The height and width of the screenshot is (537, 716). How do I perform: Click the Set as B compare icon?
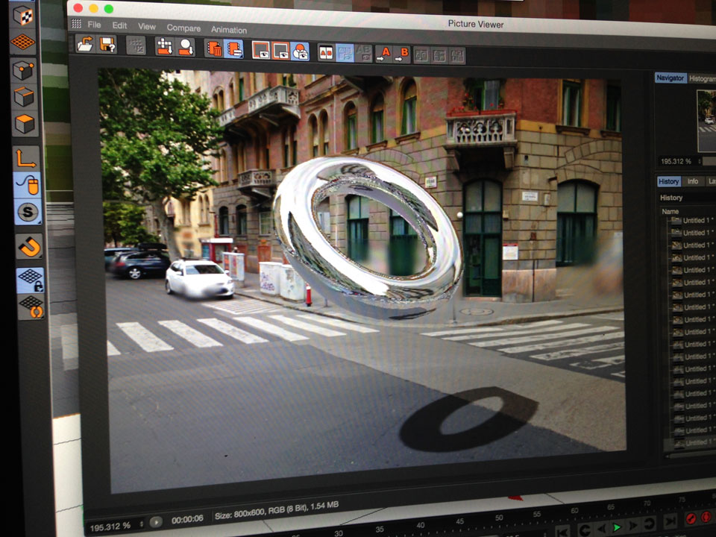click(x=402, y=54)
